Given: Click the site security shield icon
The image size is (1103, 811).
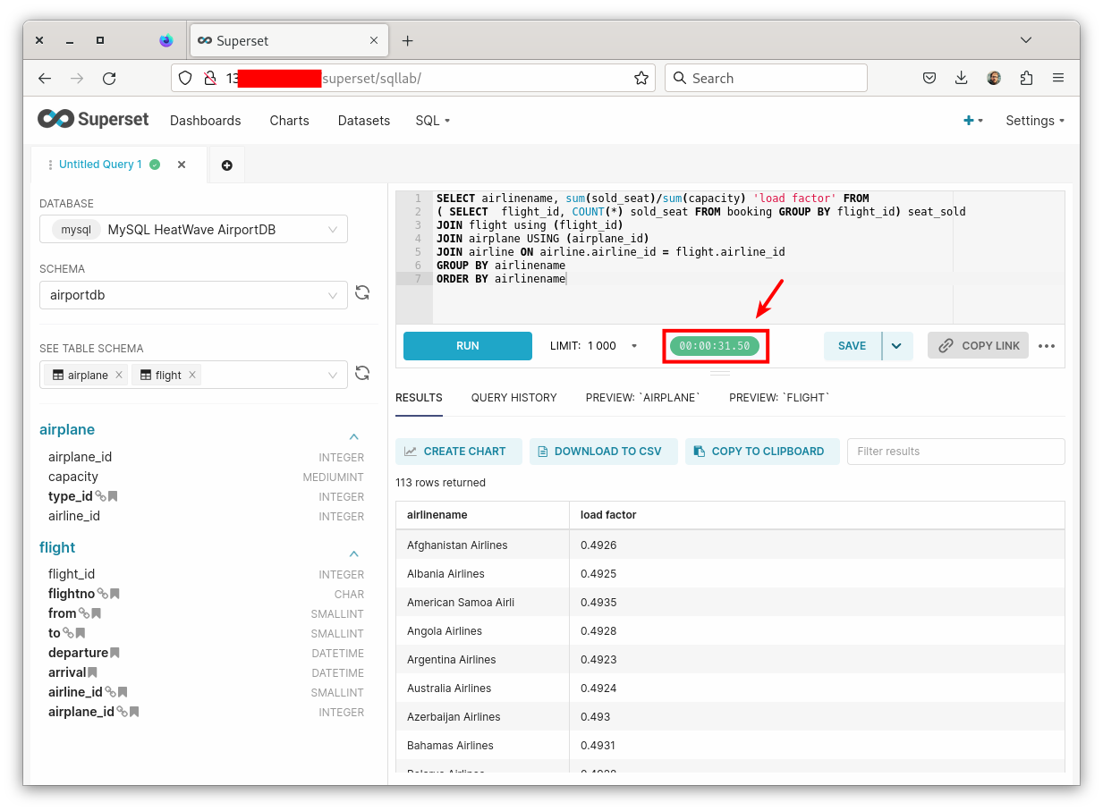Looking at the screenshot, I should [185, 78].
